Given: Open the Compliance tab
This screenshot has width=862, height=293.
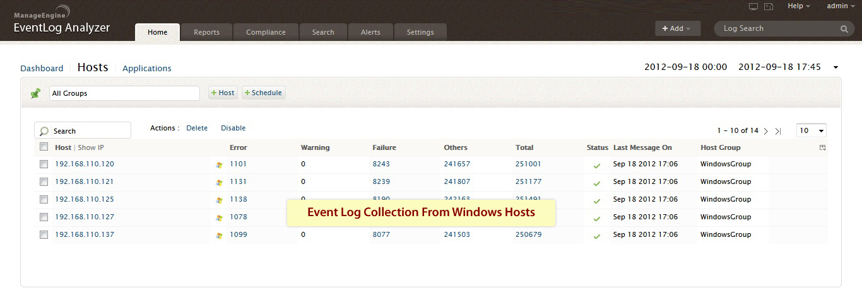Looking at the screenshot, I should point(266,32).
